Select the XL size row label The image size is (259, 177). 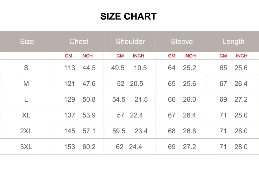tap(26, 115)
